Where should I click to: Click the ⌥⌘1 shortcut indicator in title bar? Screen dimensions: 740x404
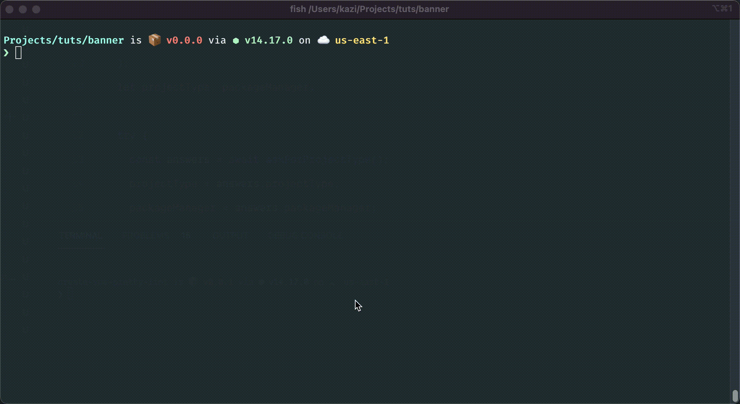point(722,8)
